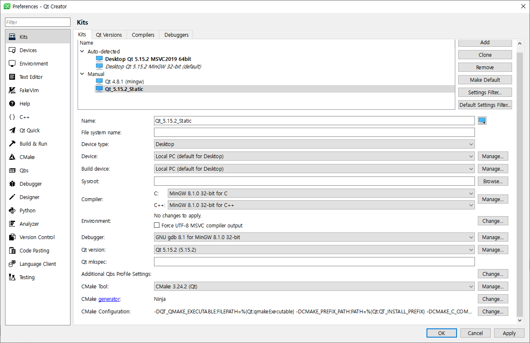Open the Build device dropdown
This screenshot has height=343, width=530.
pos(314,169)
